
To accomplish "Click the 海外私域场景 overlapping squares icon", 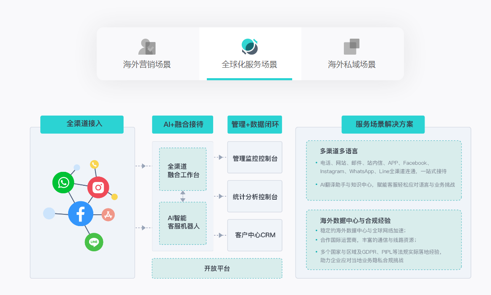I will [x=351, y=46].
